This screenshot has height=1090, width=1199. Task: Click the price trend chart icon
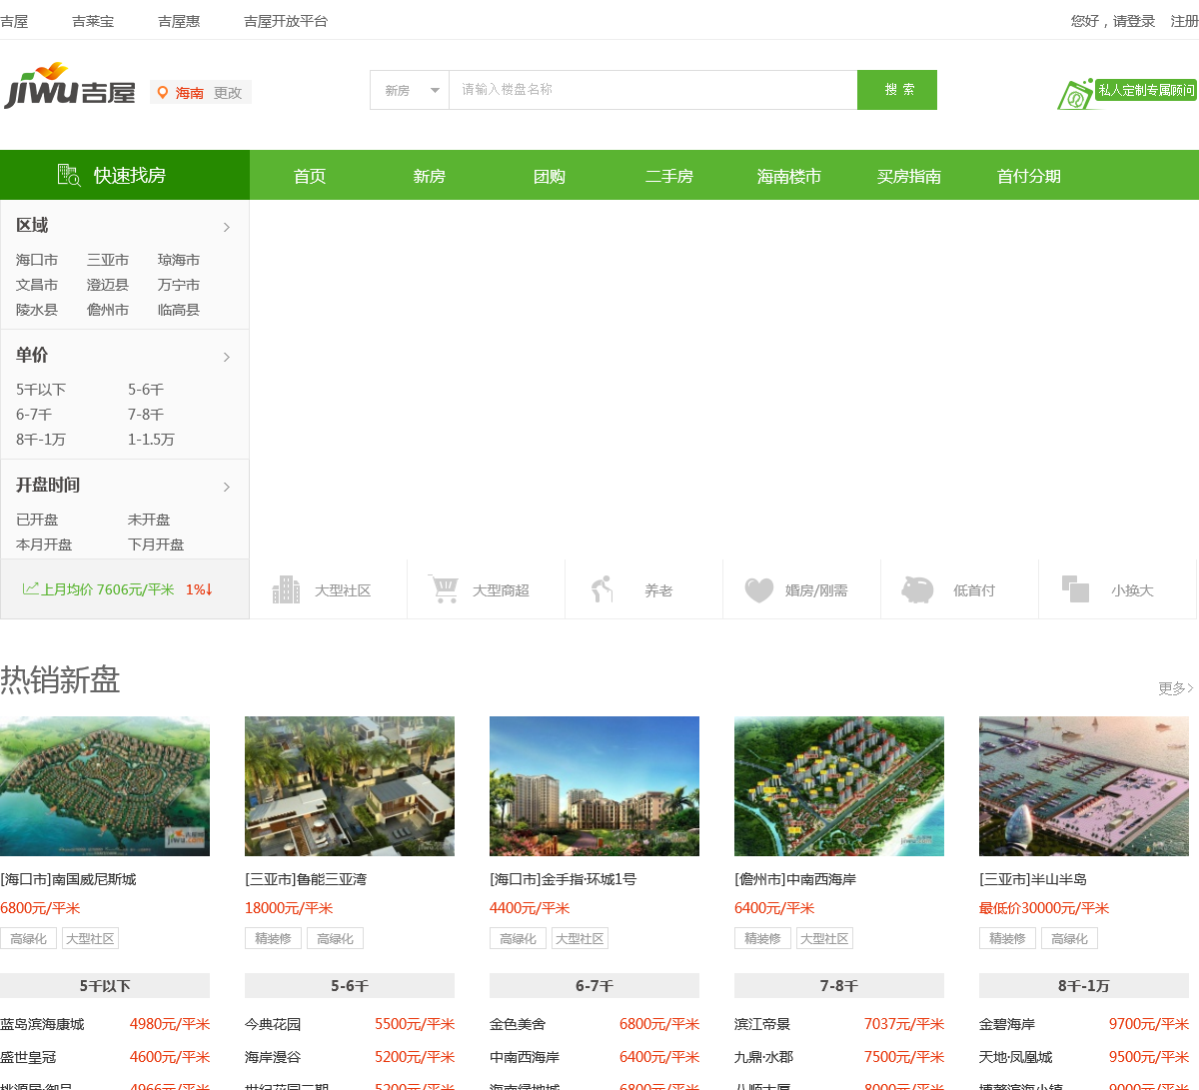point(30,588)
